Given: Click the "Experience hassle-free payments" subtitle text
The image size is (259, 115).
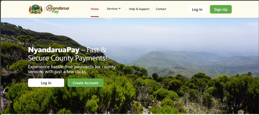Looking at the screenshot, I should point(72,69).
